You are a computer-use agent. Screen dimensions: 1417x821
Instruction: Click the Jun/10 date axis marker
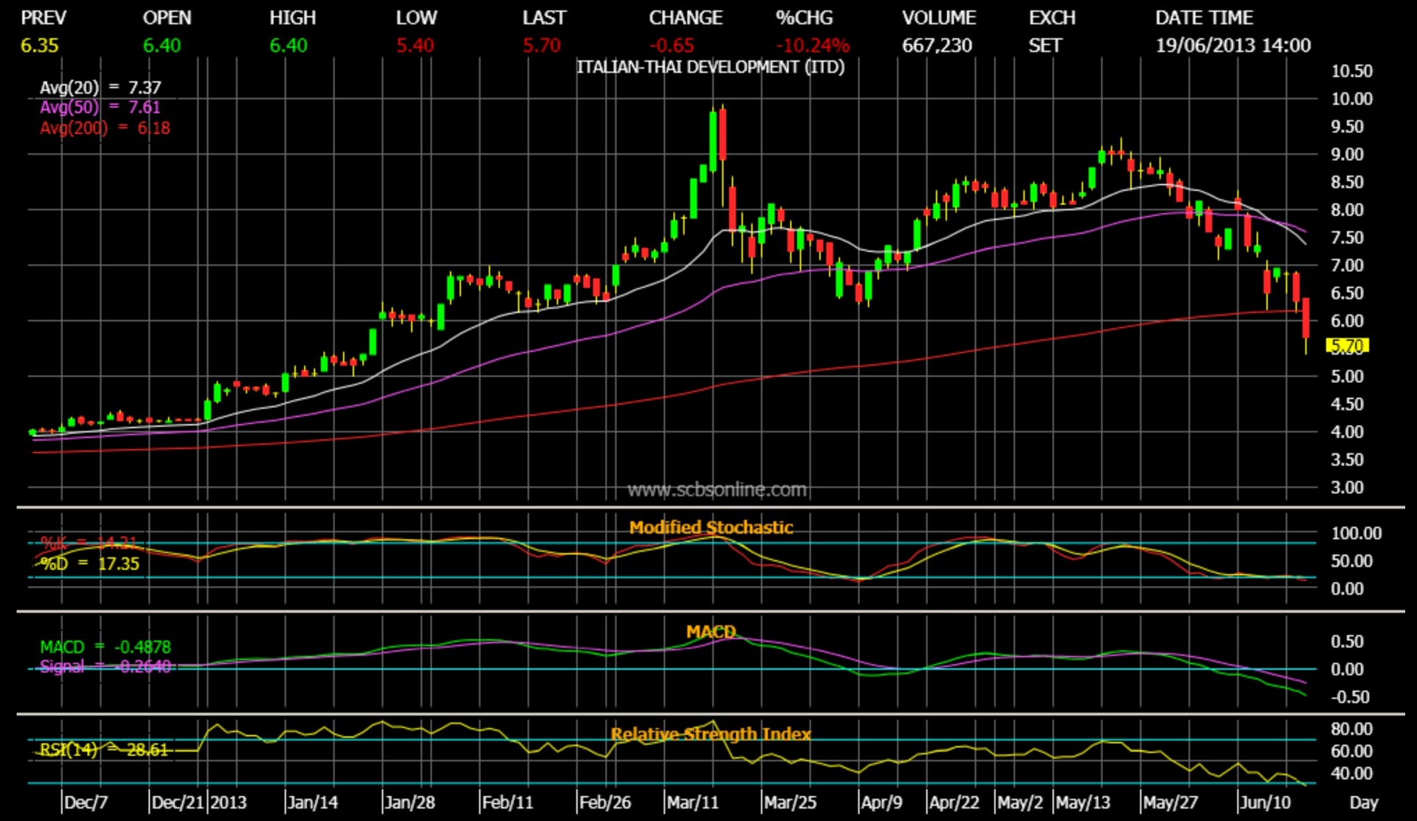pos(1265,803)
